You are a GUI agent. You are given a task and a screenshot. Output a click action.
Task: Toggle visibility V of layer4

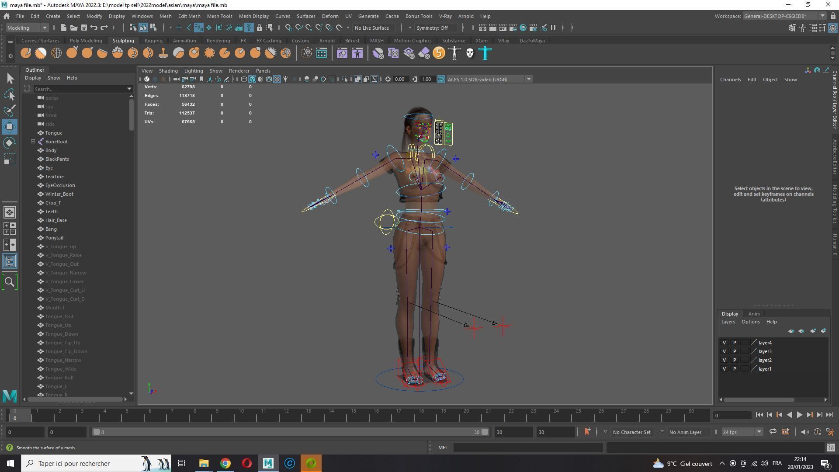724,343
